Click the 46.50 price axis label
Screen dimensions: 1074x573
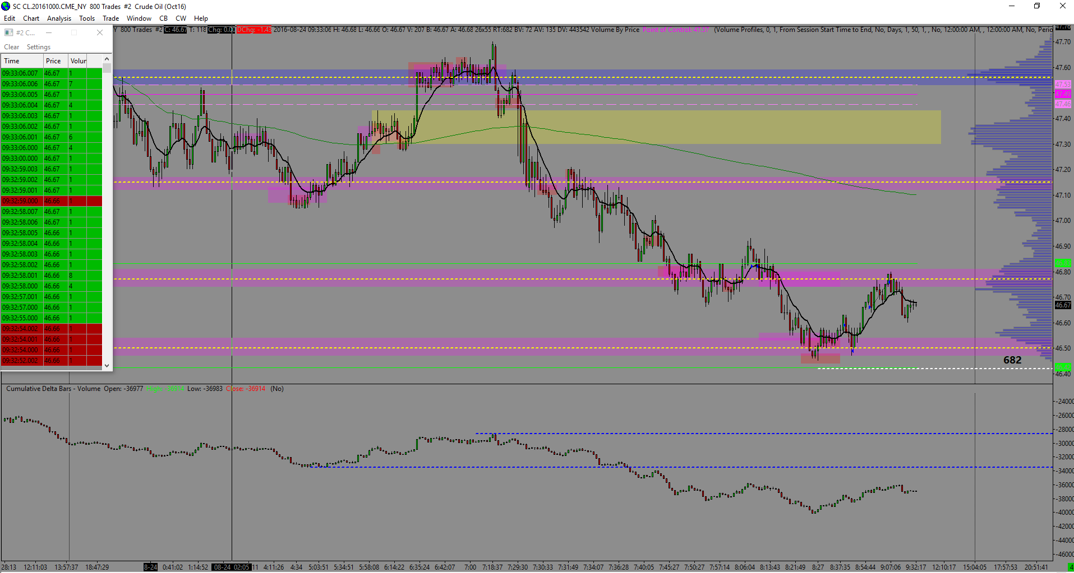[x=1063, y=348]
